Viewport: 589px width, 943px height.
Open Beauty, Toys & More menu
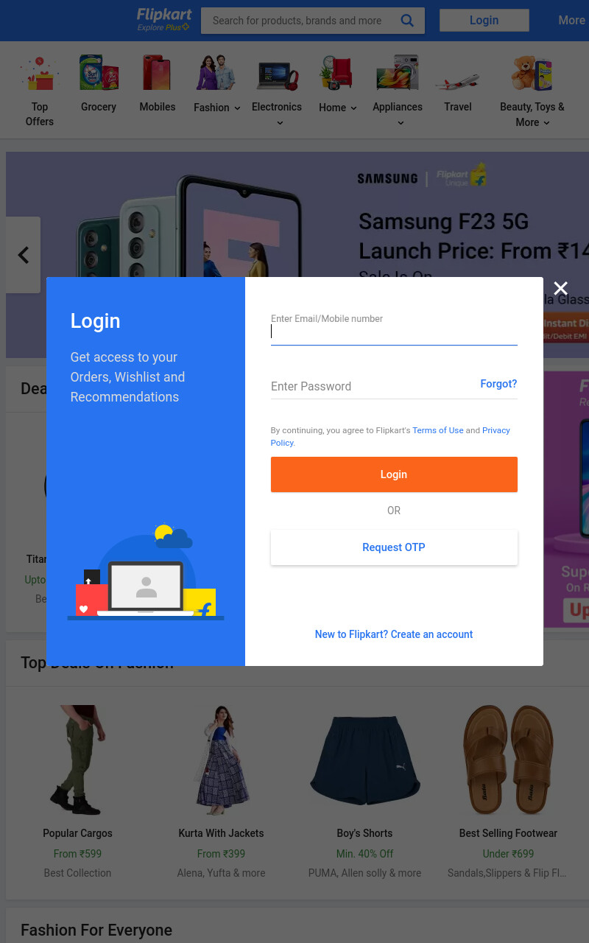click(532, 114)
